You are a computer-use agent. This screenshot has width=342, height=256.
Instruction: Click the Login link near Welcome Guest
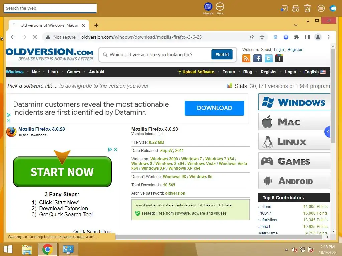tap(279, 50)
